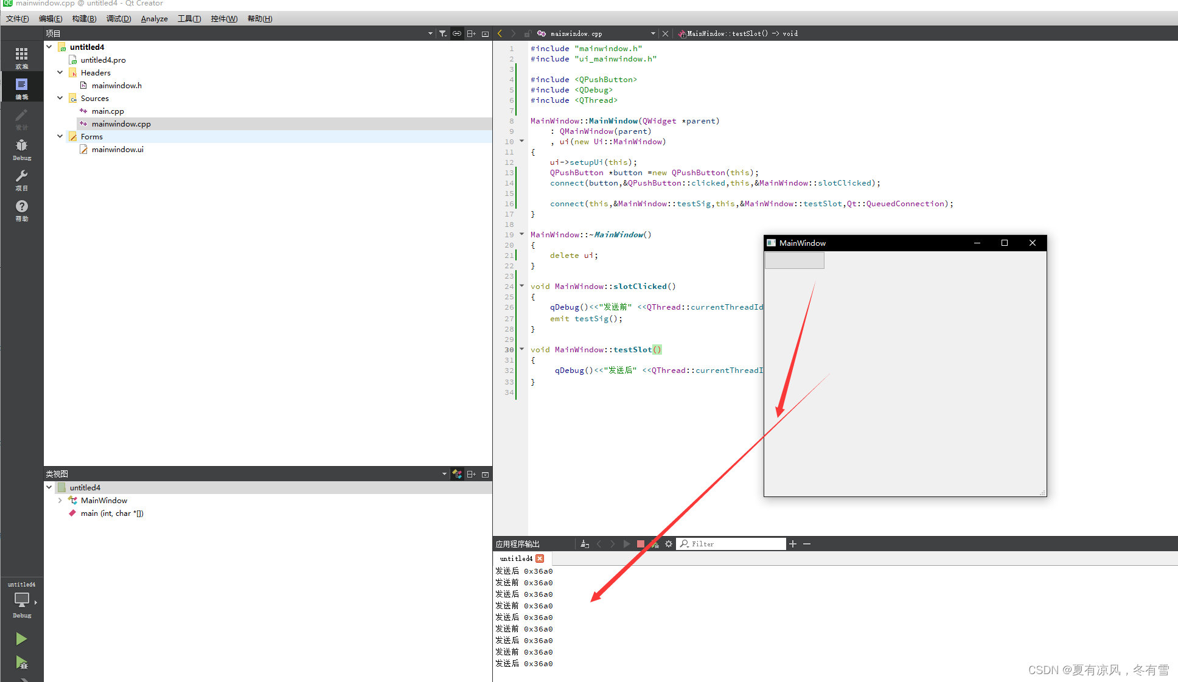Open the MainWindow::testSlot() symbol dropdown
Image resolution: width=1178 pixels, height=682 pixels.
pos(742,33)
